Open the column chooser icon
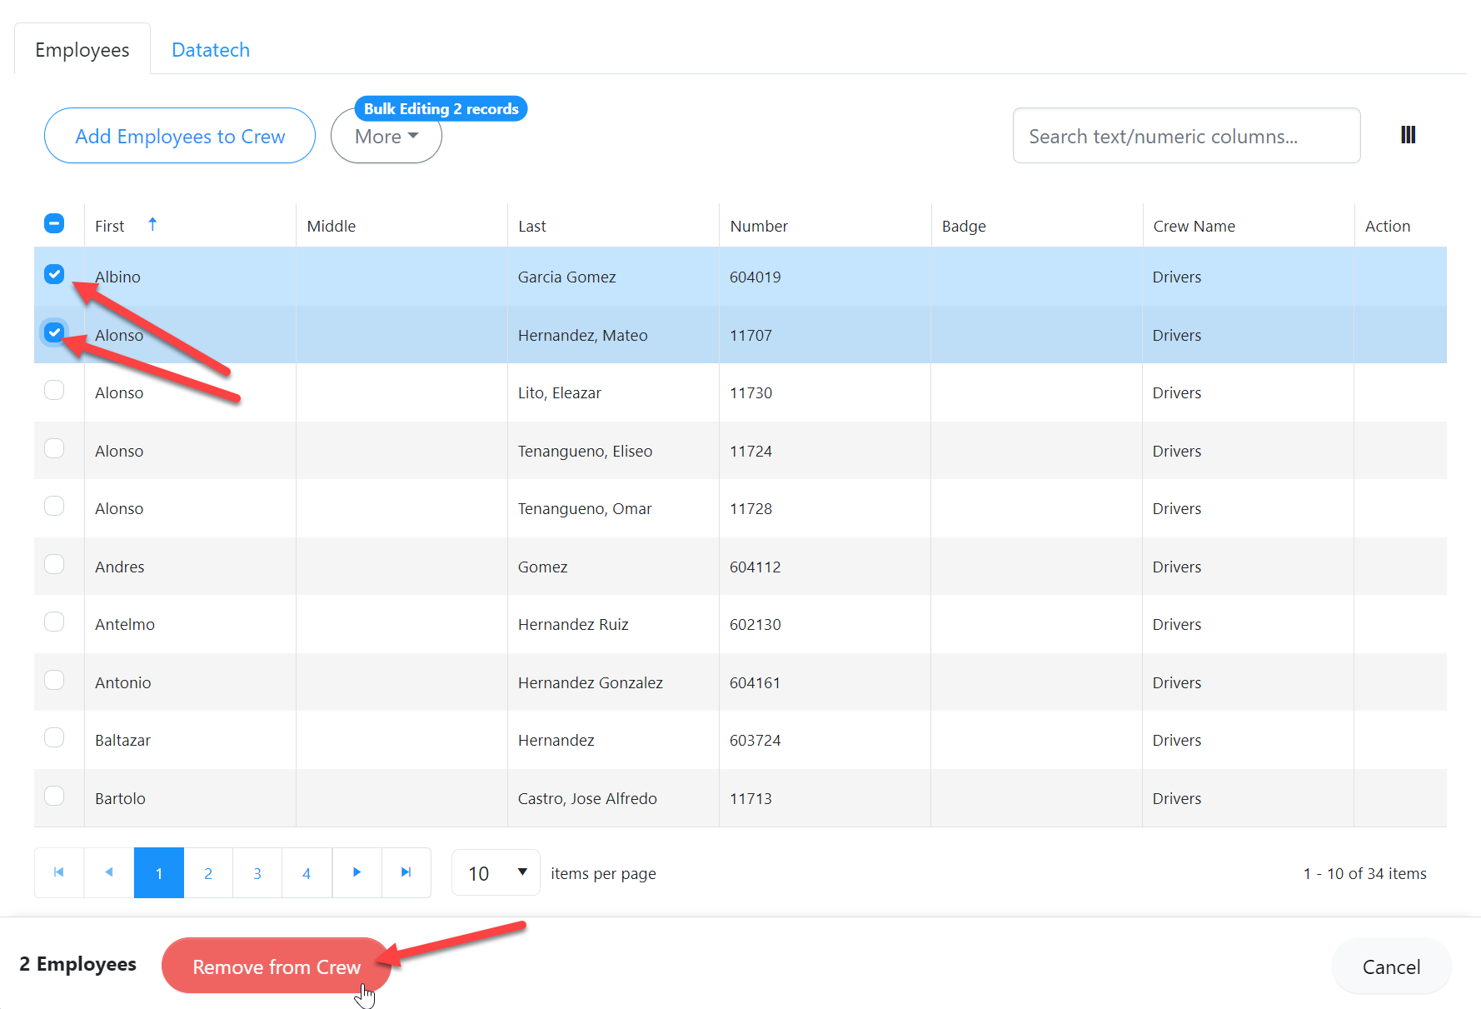The height and width of the screenshot is (1009, 1481). pos(1408,135)
